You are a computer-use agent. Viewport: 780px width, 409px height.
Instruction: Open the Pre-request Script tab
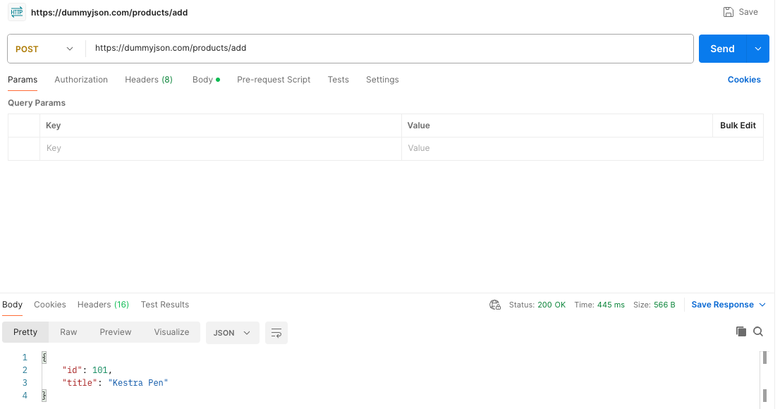point(274,80)
